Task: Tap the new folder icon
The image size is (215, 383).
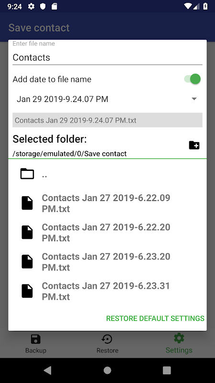Action: (194, 146)
